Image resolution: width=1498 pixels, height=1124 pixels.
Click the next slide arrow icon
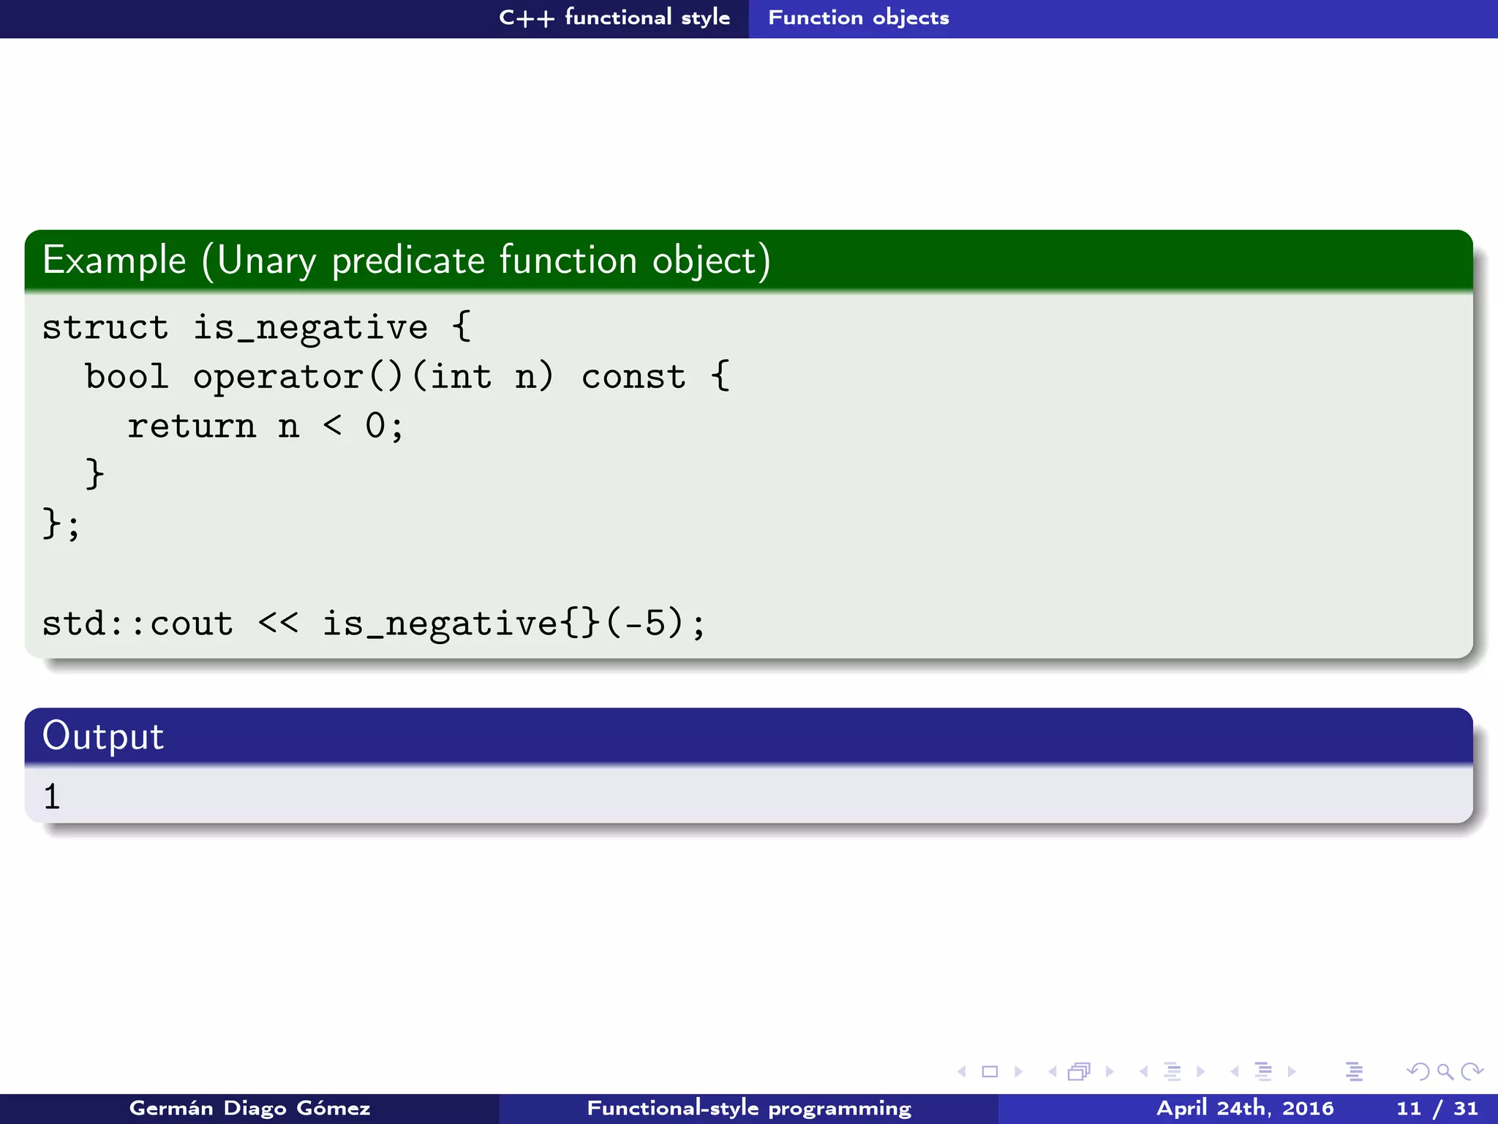click(x=1018, y=1072)
